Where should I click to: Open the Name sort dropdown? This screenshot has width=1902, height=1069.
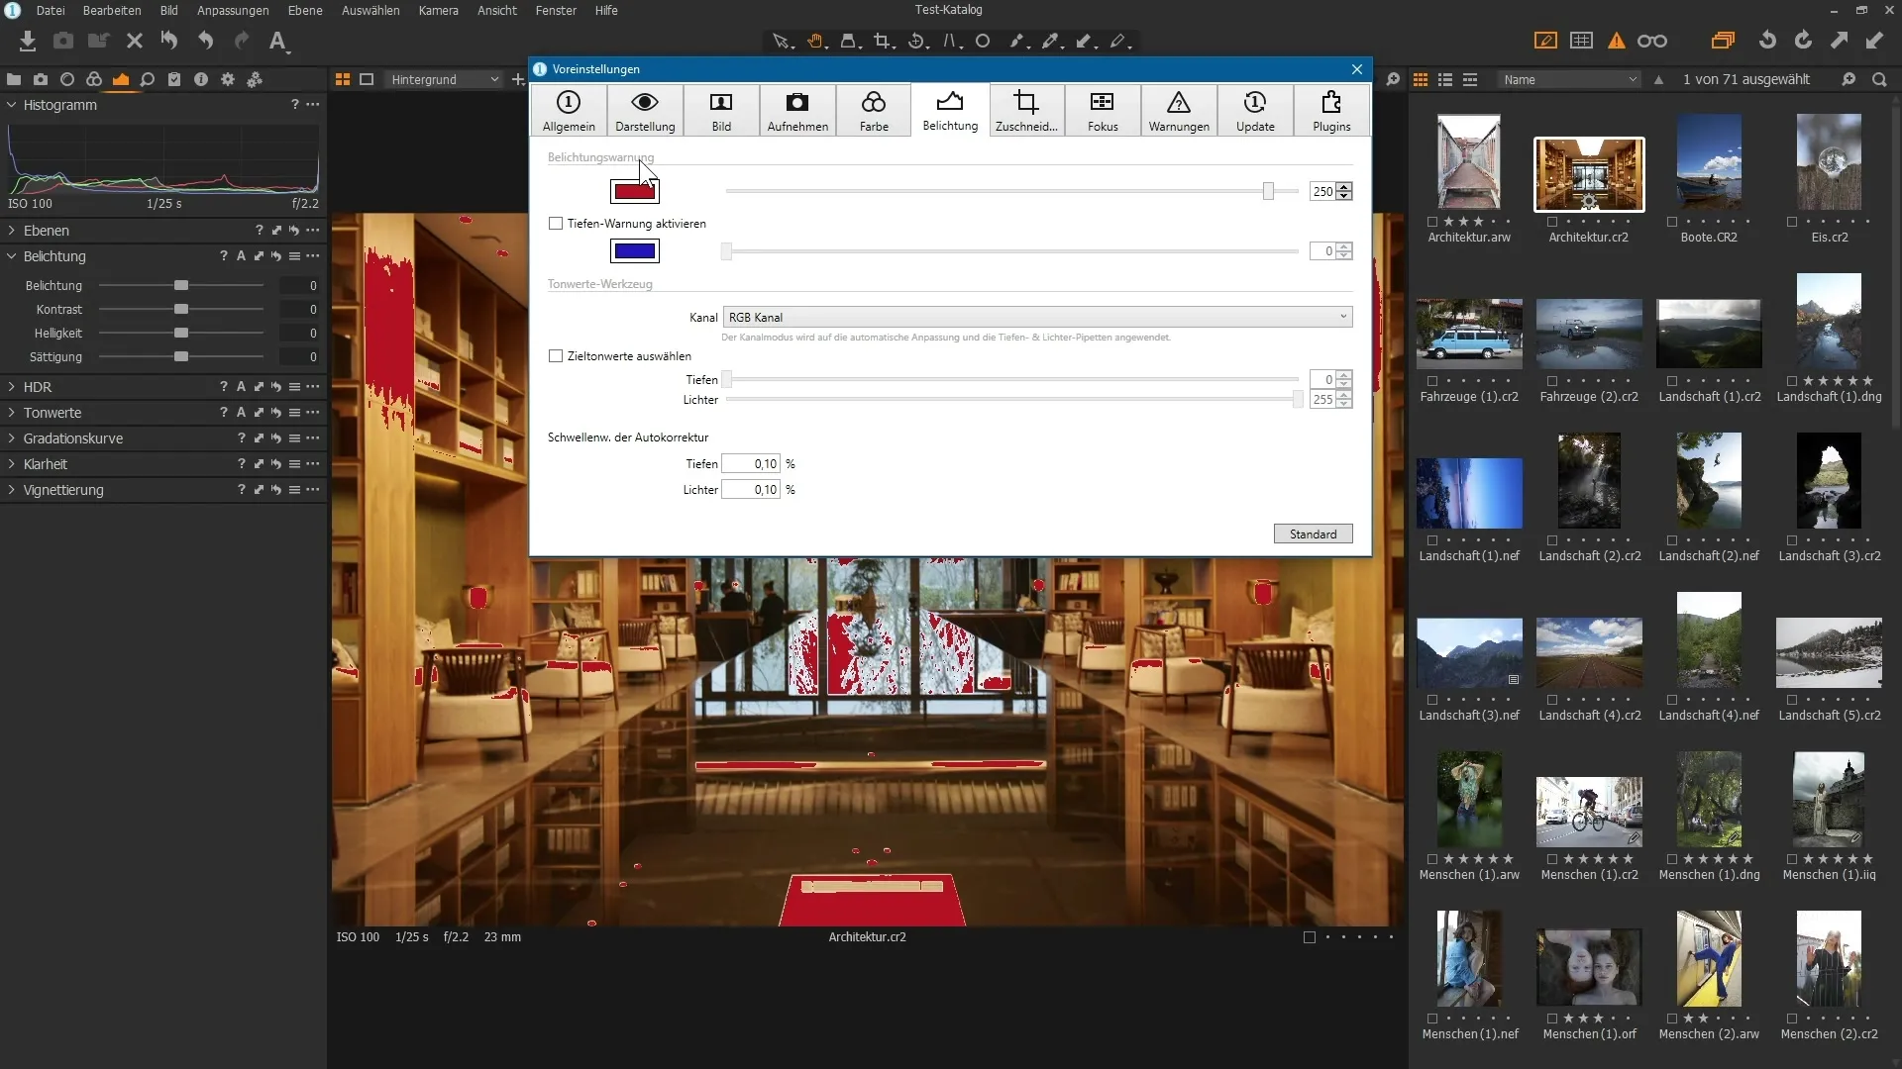pos(1569,79)
